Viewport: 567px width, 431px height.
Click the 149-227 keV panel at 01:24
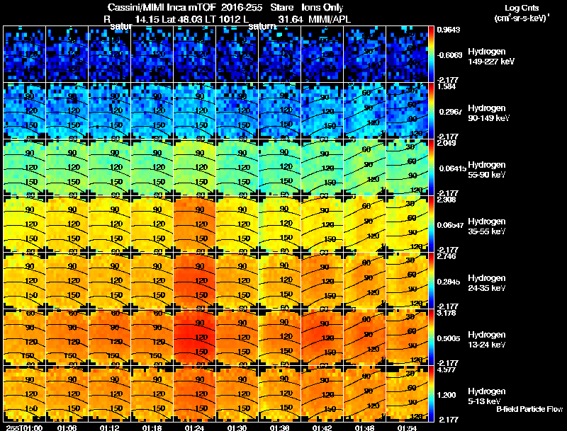(194, 54)
